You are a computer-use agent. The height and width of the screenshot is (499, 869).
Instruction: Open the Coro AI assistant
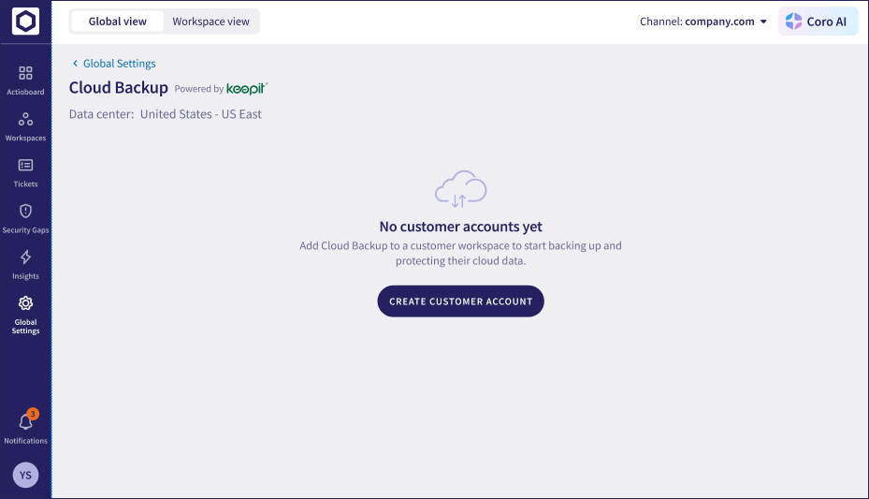coord(818,22)
